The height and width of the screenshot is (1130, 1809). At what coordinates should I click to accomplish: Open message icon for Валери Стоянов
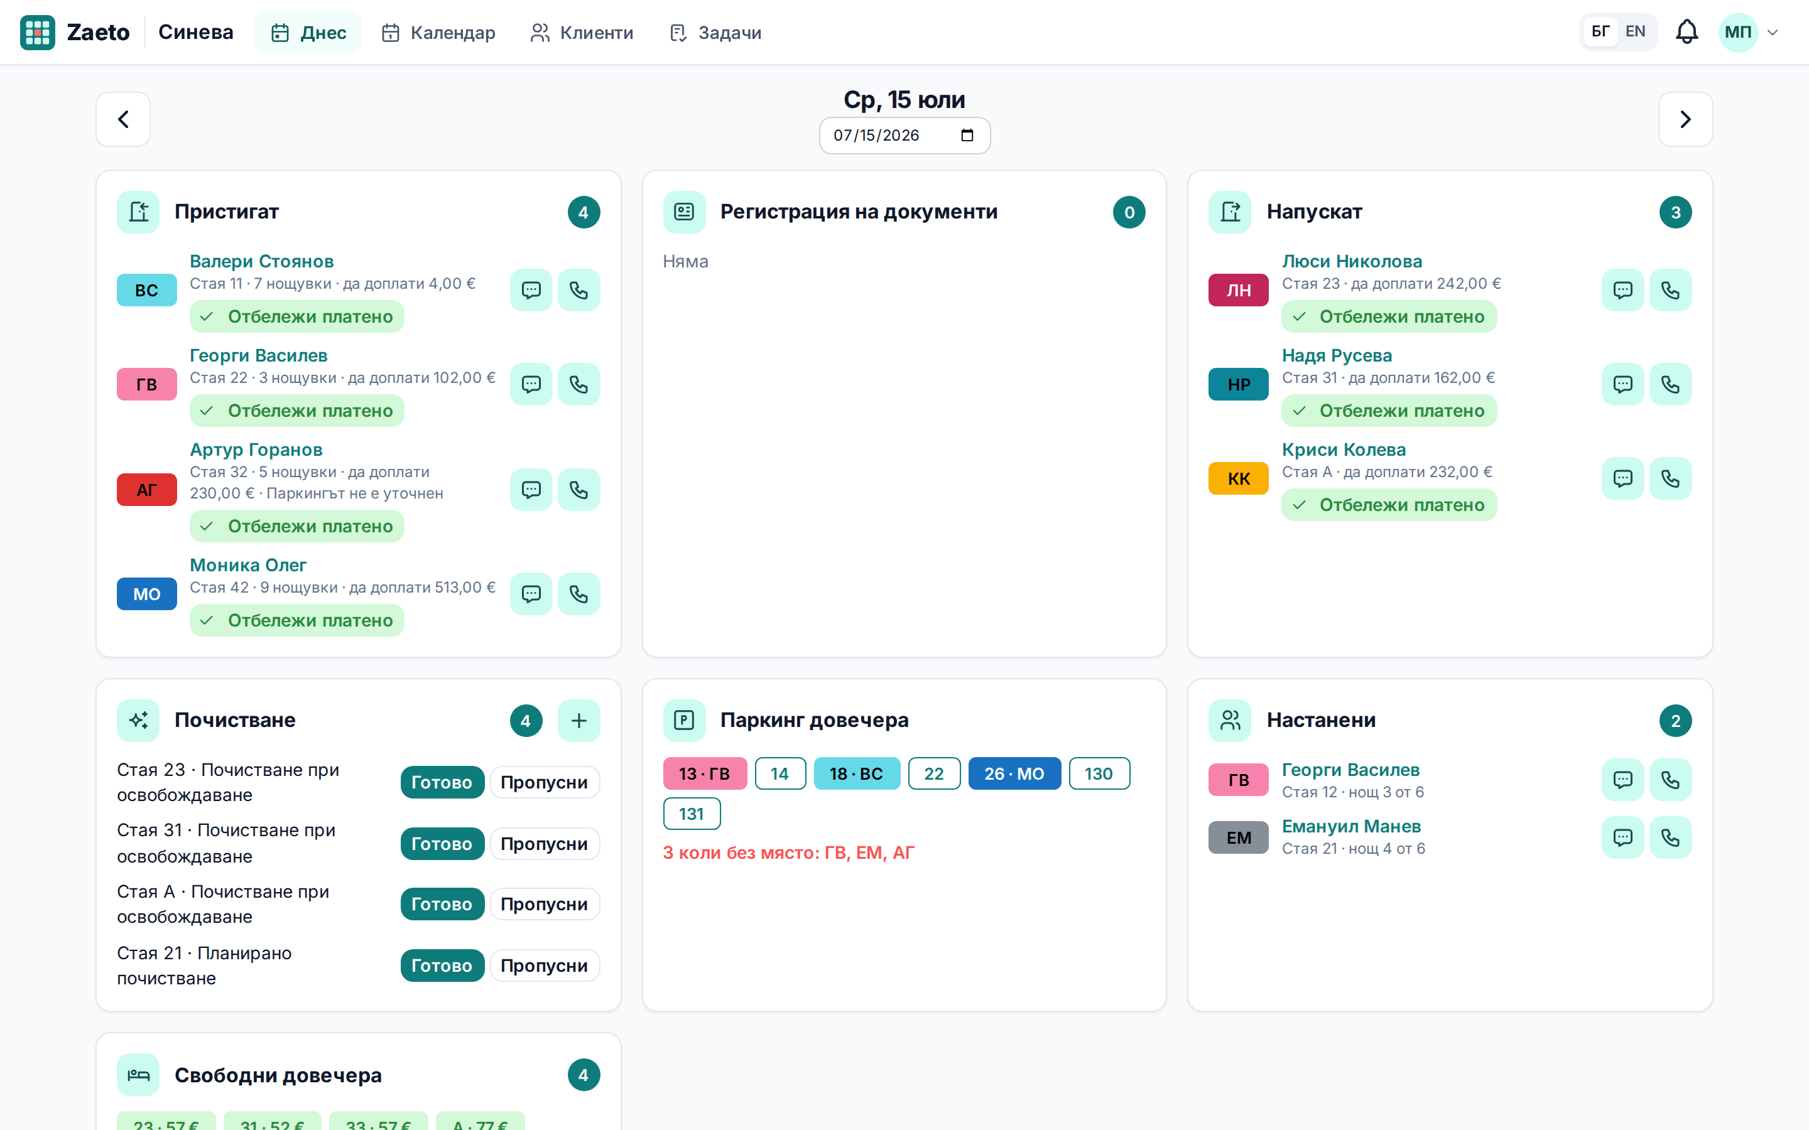tap(531, 290)
